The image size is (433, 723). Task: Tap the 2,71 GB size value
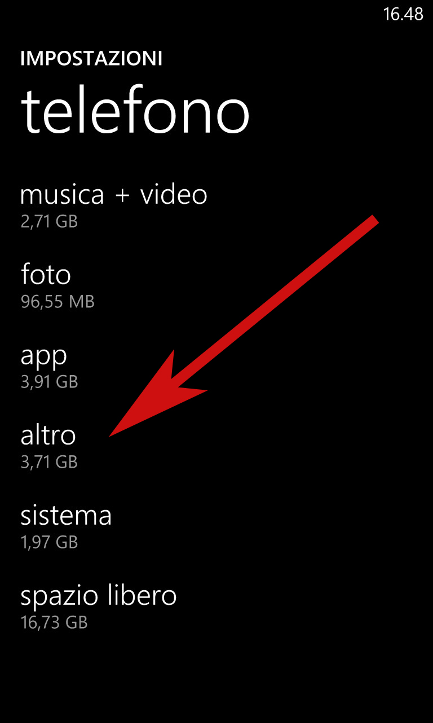point(49,221)
